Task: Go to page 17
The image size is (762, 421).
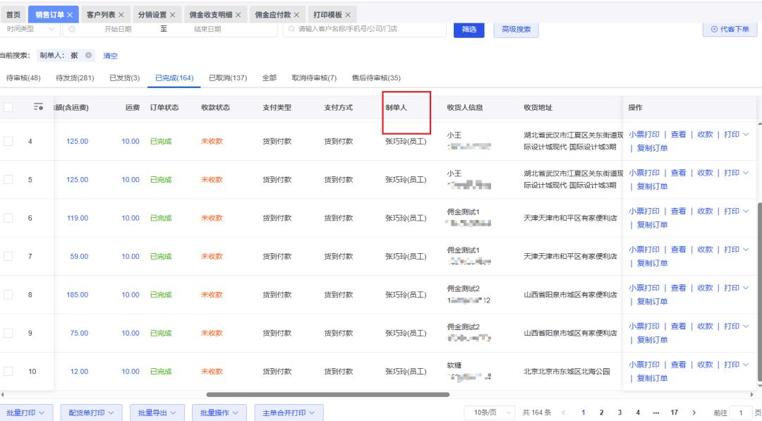Action: 674,413
